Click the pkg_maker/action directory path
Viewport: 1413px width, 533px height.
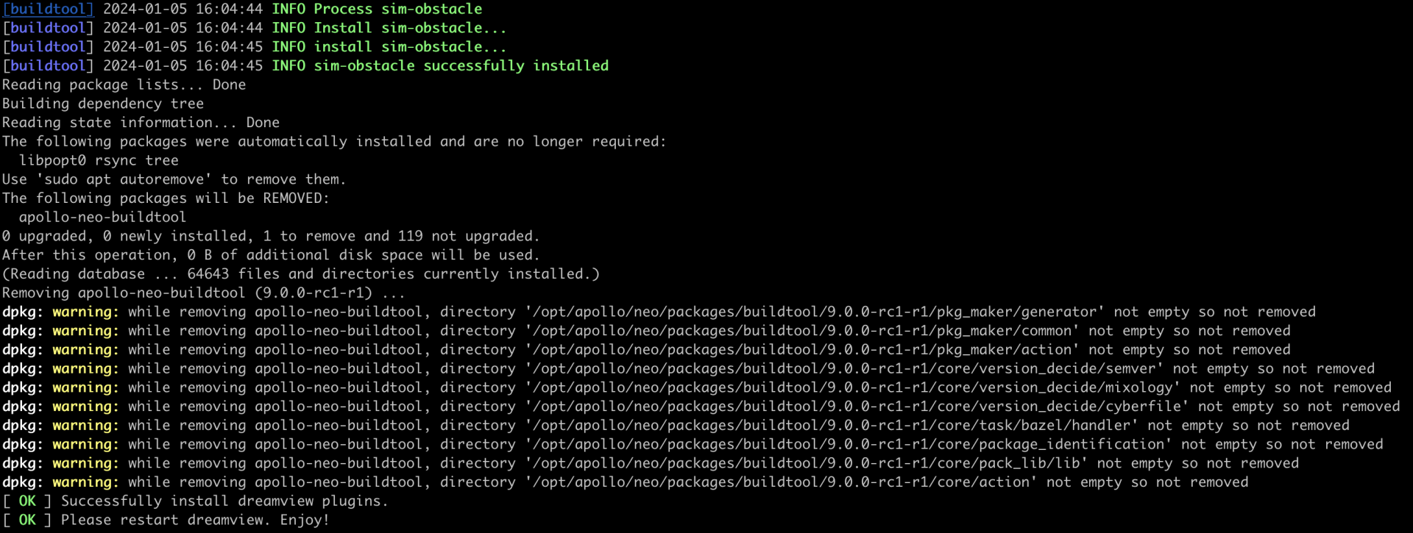coord(802,350)
